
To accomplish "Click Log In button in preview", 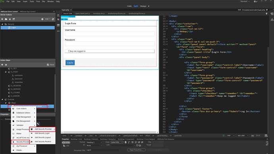I will pyautogui.click(x=70, y=63).
